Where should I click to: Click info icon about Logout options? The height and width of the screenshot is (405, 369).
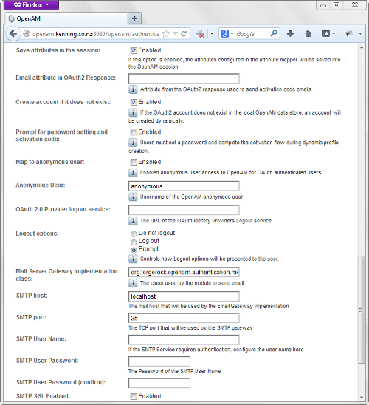133,259
